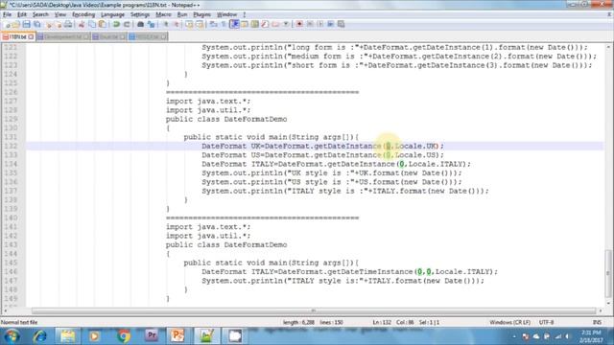
Task: Zoom out using the toolbar icon
Action: [177, 24]
